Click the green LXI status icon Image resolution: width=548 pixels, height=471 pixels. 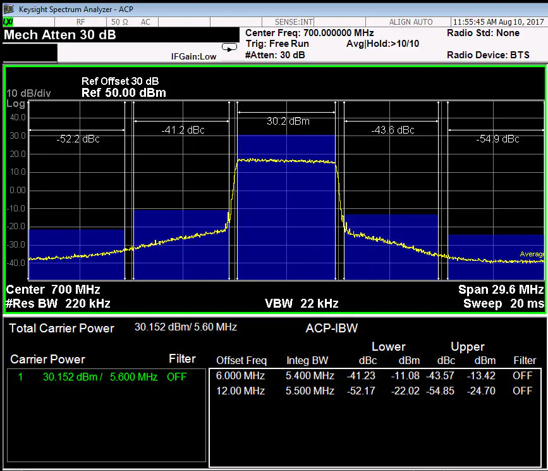(8, 22)
